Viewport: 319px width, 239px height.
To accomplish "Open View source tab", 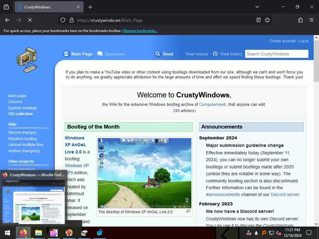I will (197, 54).
